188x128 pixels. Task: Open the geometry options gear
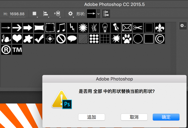point(71,14)
